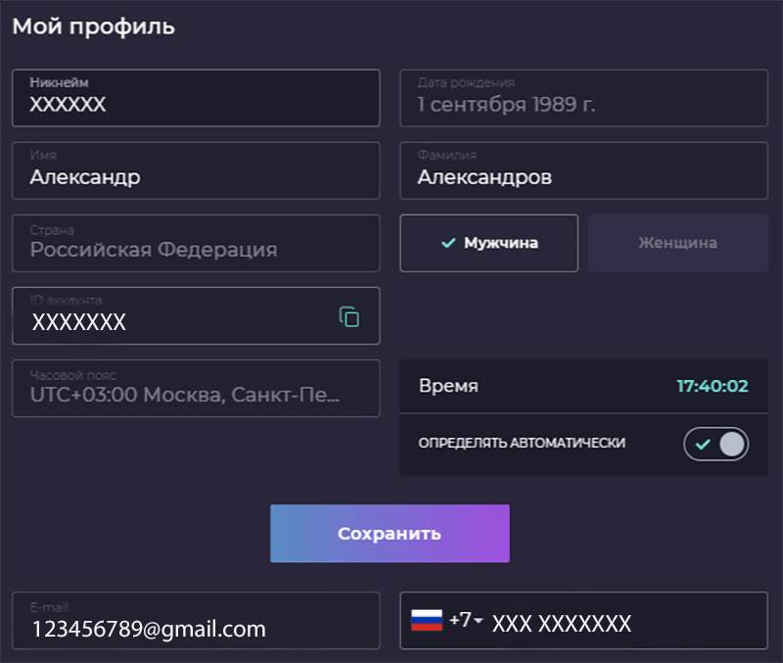Click the ID аккаунта field
Image resolution: width=783 pixels, height=663 pixels.
pyautogui.click(x=176, y=315)
